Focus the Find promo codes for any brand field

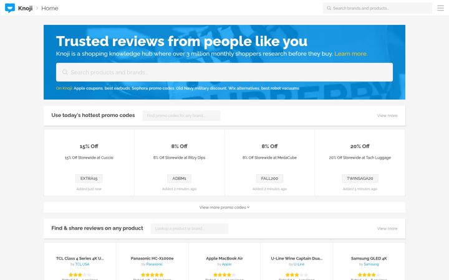[x=181, y=116]
